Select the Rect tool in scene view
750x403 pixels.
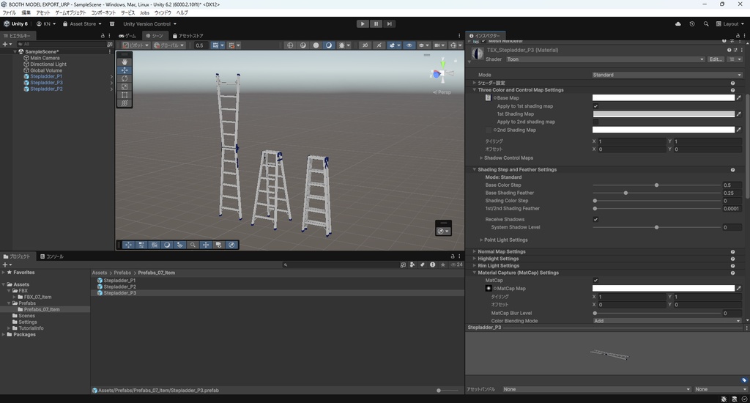point(125,95)
